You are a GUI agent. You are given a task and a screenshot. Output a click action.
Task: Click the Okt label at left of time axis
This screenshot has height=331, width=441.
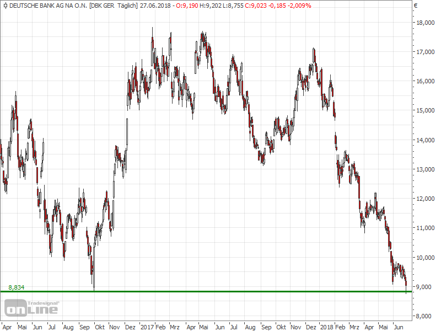100,327
